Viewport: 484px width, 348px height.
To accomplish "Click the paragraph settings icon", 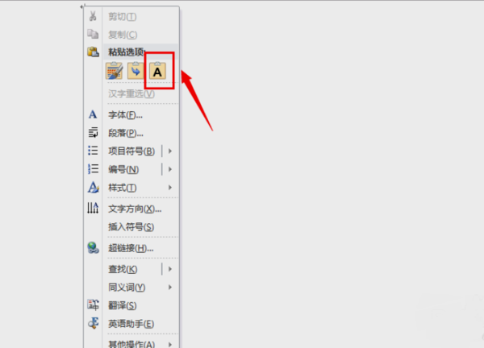I will [93, 133].
